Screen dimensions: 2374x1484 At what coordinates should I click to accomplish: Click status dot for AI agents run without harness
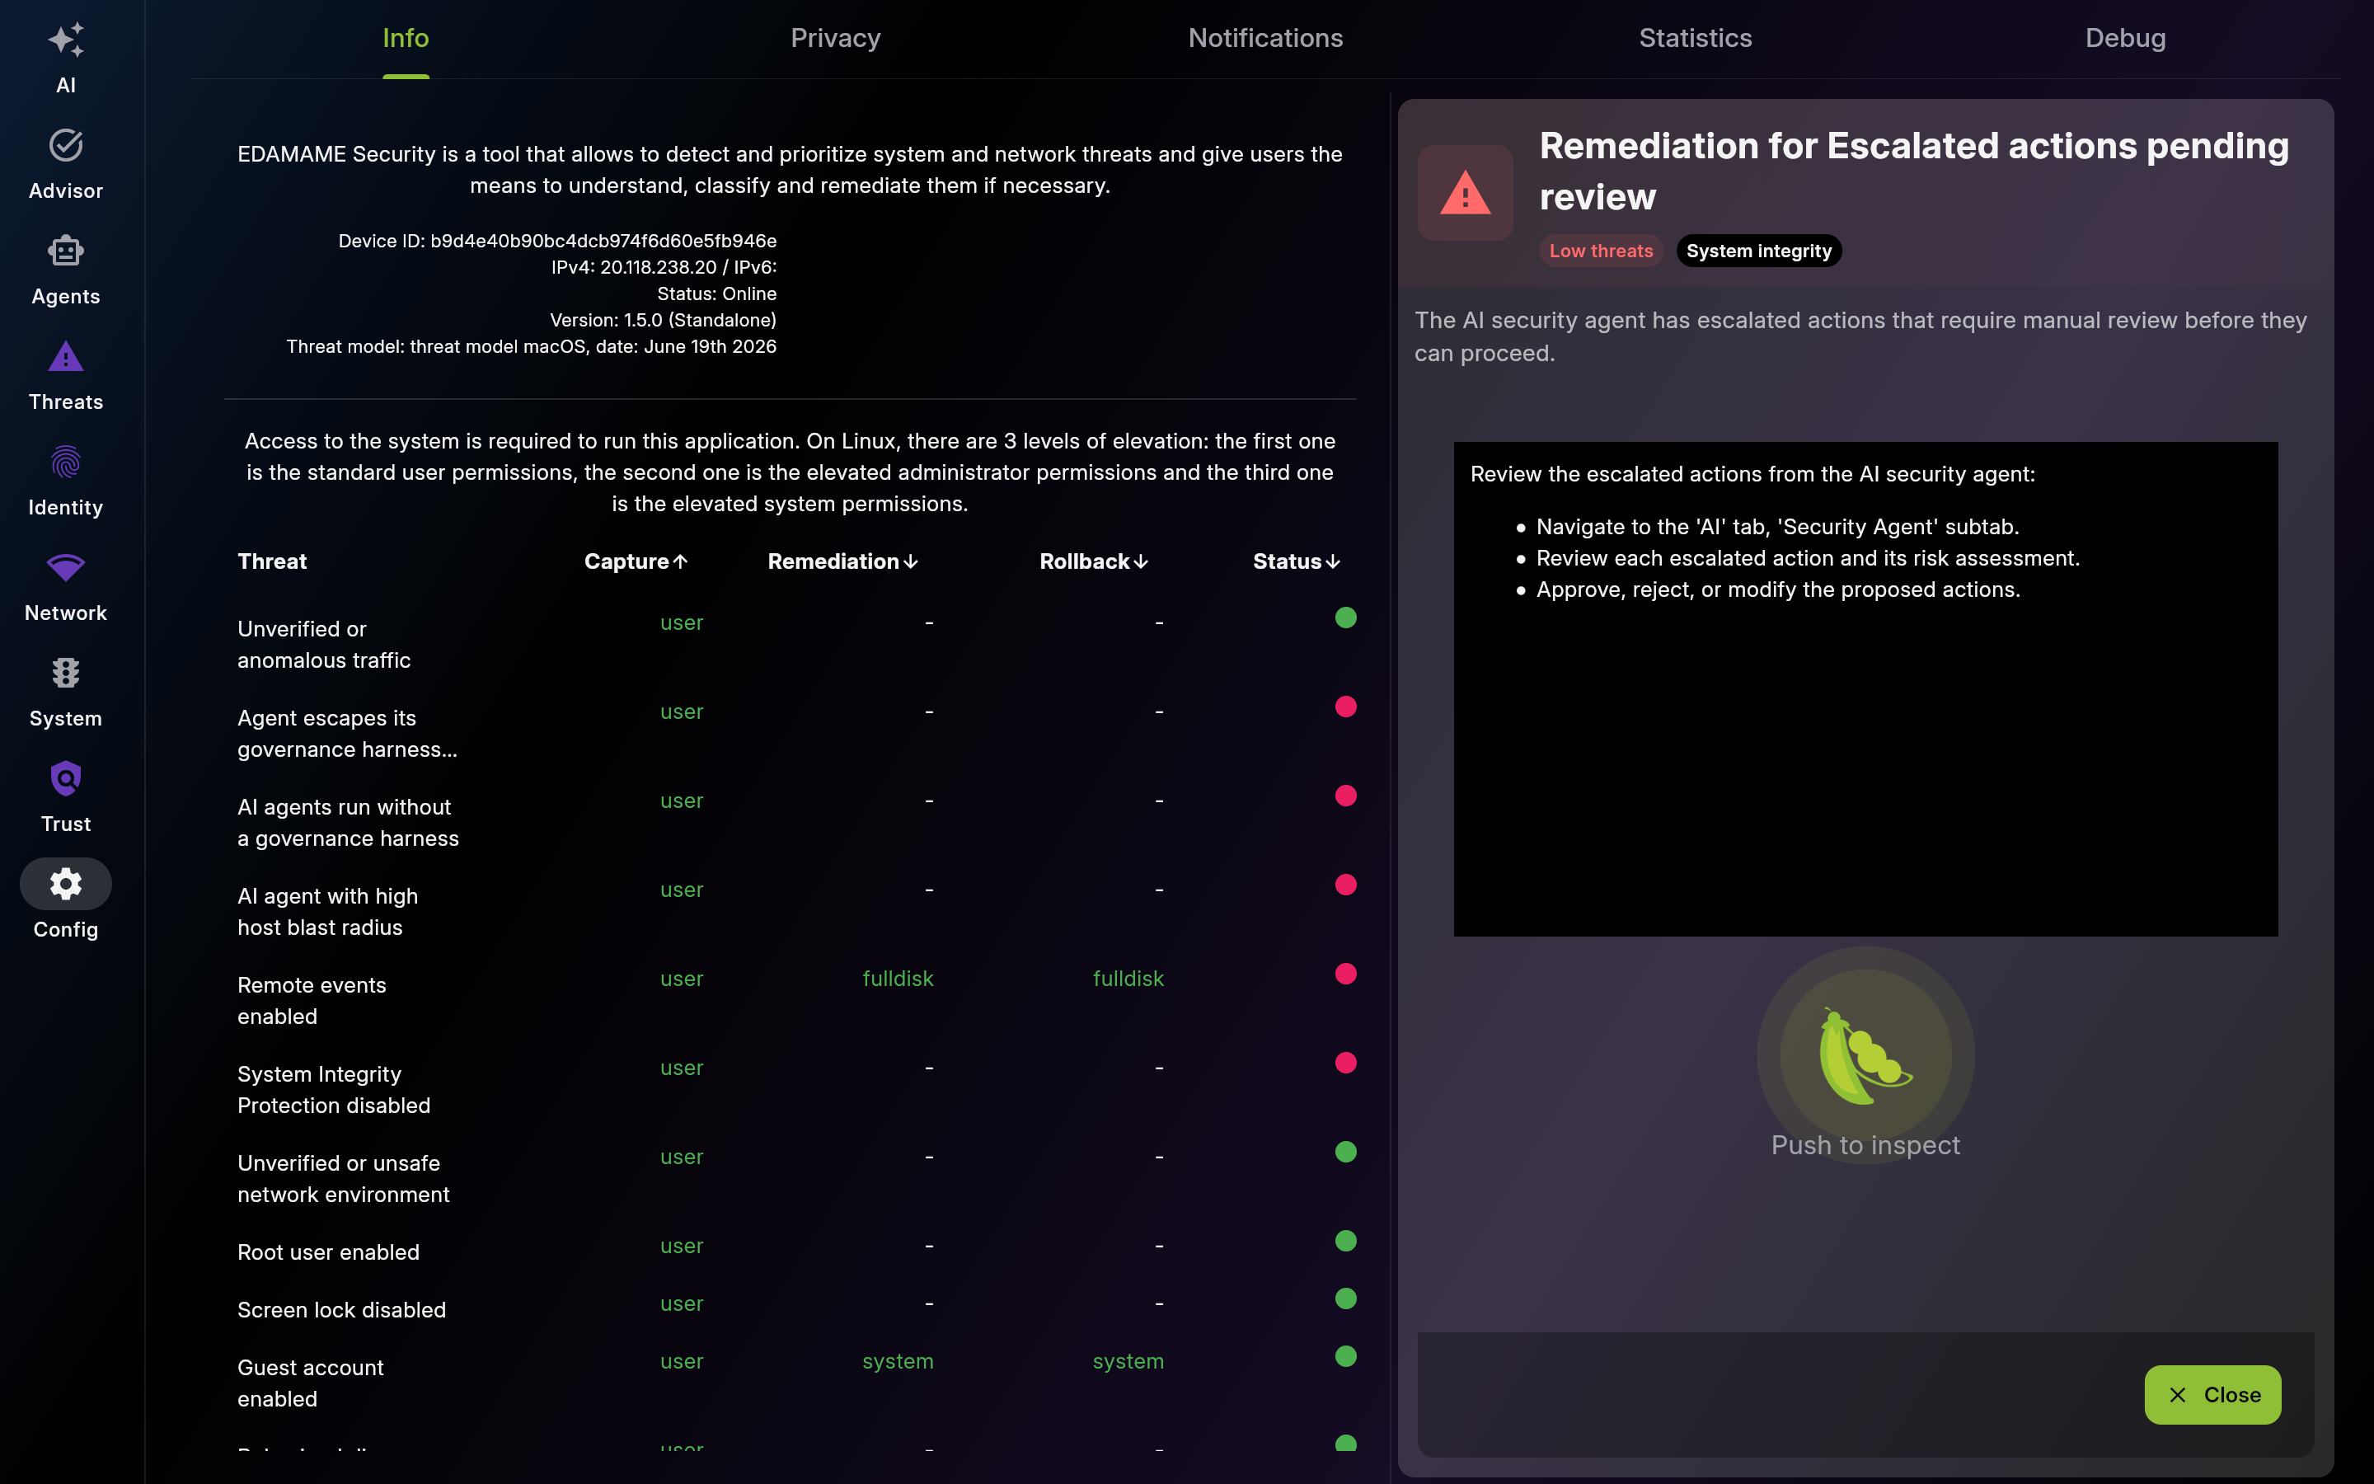[1346, 796]
